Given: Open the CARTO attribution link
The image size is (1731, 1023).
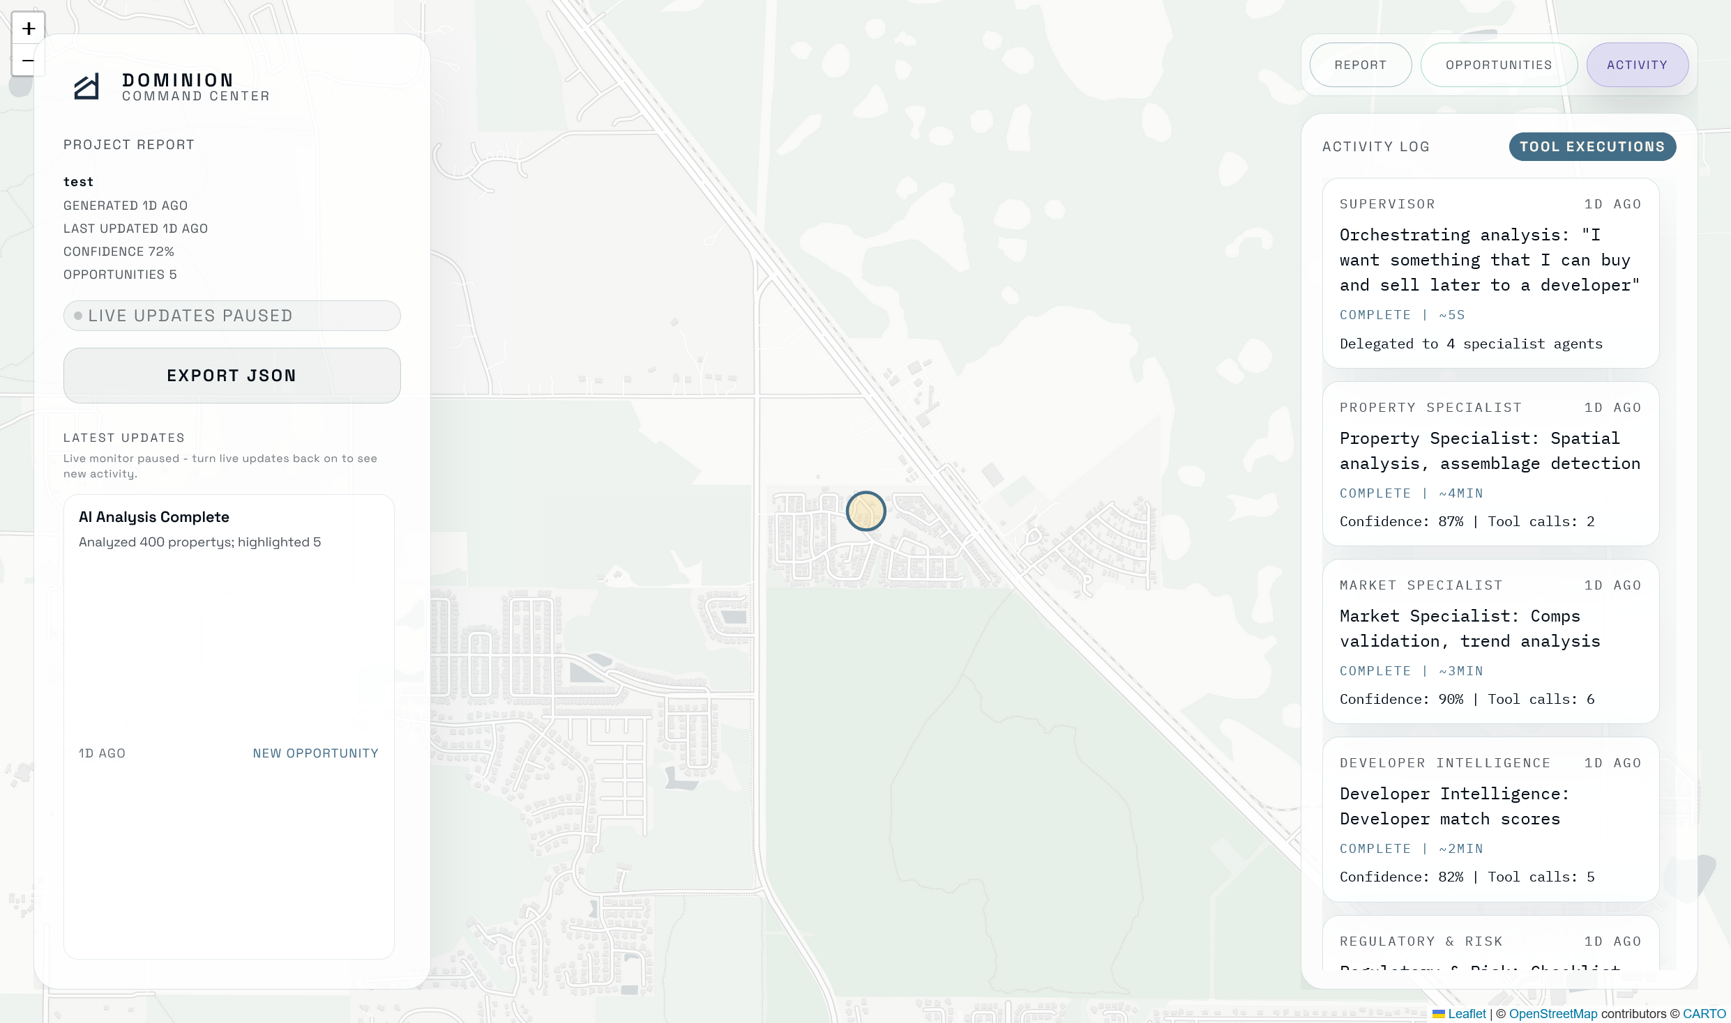Looking at the screenshot, I should [1704, 1014].
